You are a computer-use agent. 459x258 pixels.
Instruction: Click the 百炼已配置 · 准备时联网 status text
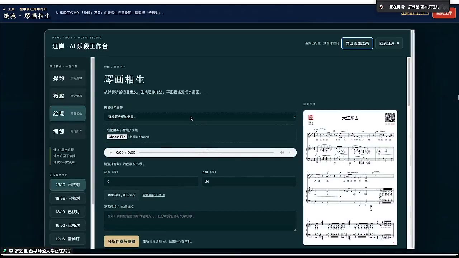coord(322,43)
